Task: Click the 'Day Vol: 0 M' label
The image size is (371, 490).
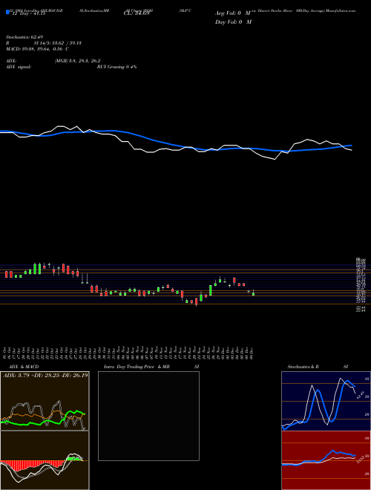Action: point(233,22)
